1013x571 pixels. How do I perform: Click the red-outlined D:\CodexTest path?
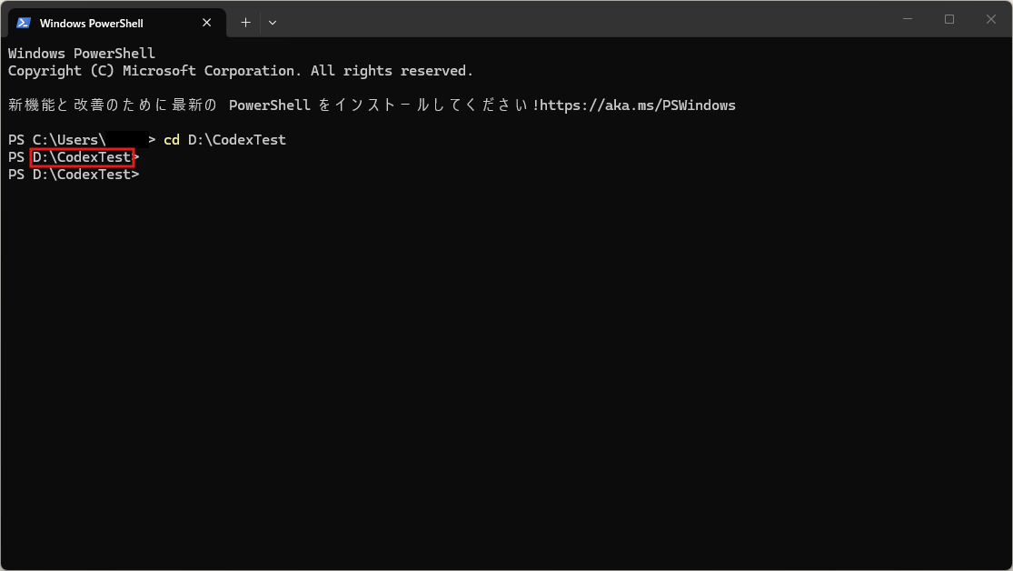82,157
